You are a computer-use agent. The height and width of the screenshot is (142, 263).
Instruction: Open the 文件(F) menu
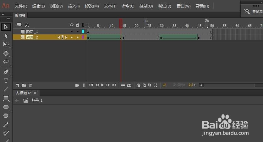click(21, 6)
